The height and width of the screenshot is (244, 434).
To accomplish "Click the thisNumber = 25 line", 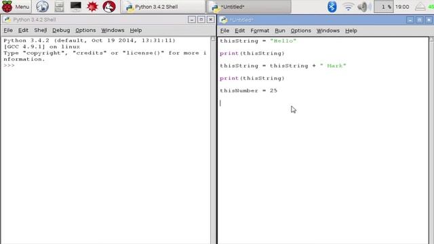I will pos(249,91).
